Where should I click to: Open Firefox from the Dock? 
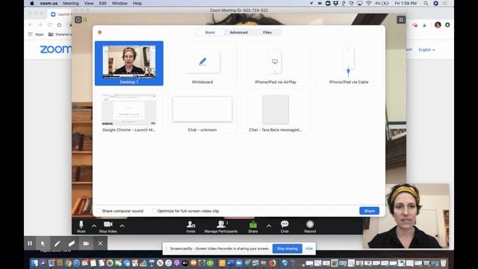click(272, 262)
